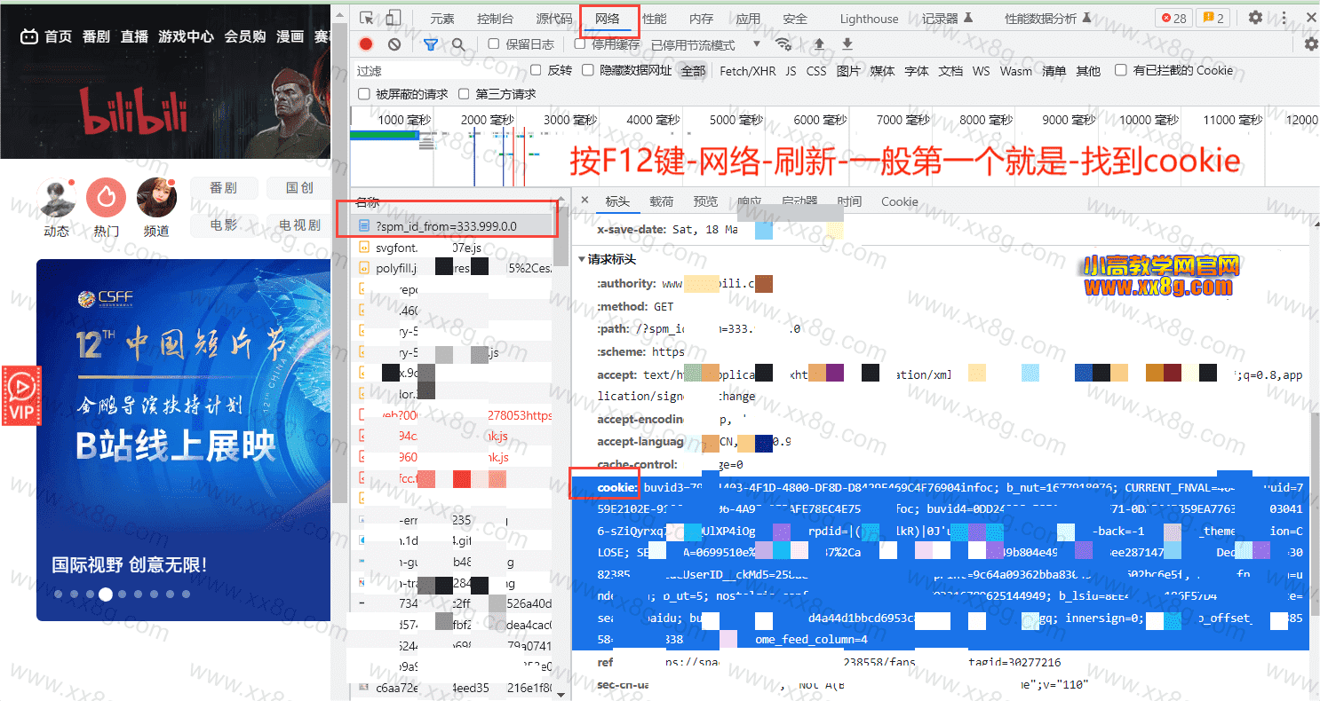Filter requests by WS type
The height and width of the screenshot is (701, 1320).
981,71
